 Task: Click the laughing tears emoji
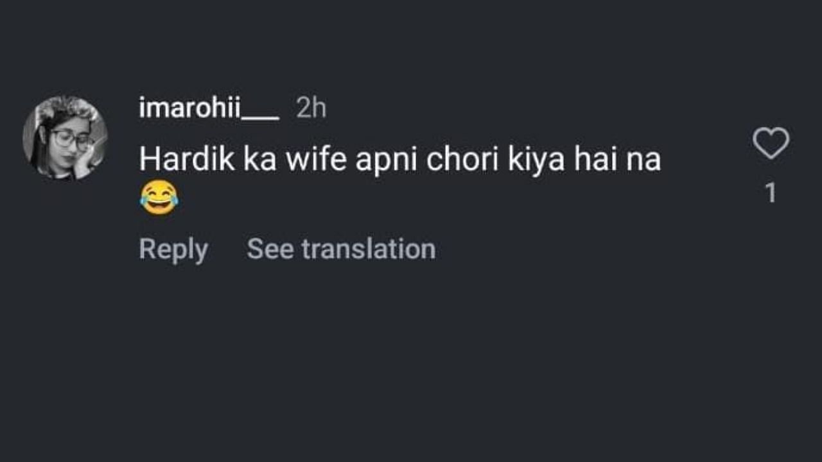(x=159, y=198)
